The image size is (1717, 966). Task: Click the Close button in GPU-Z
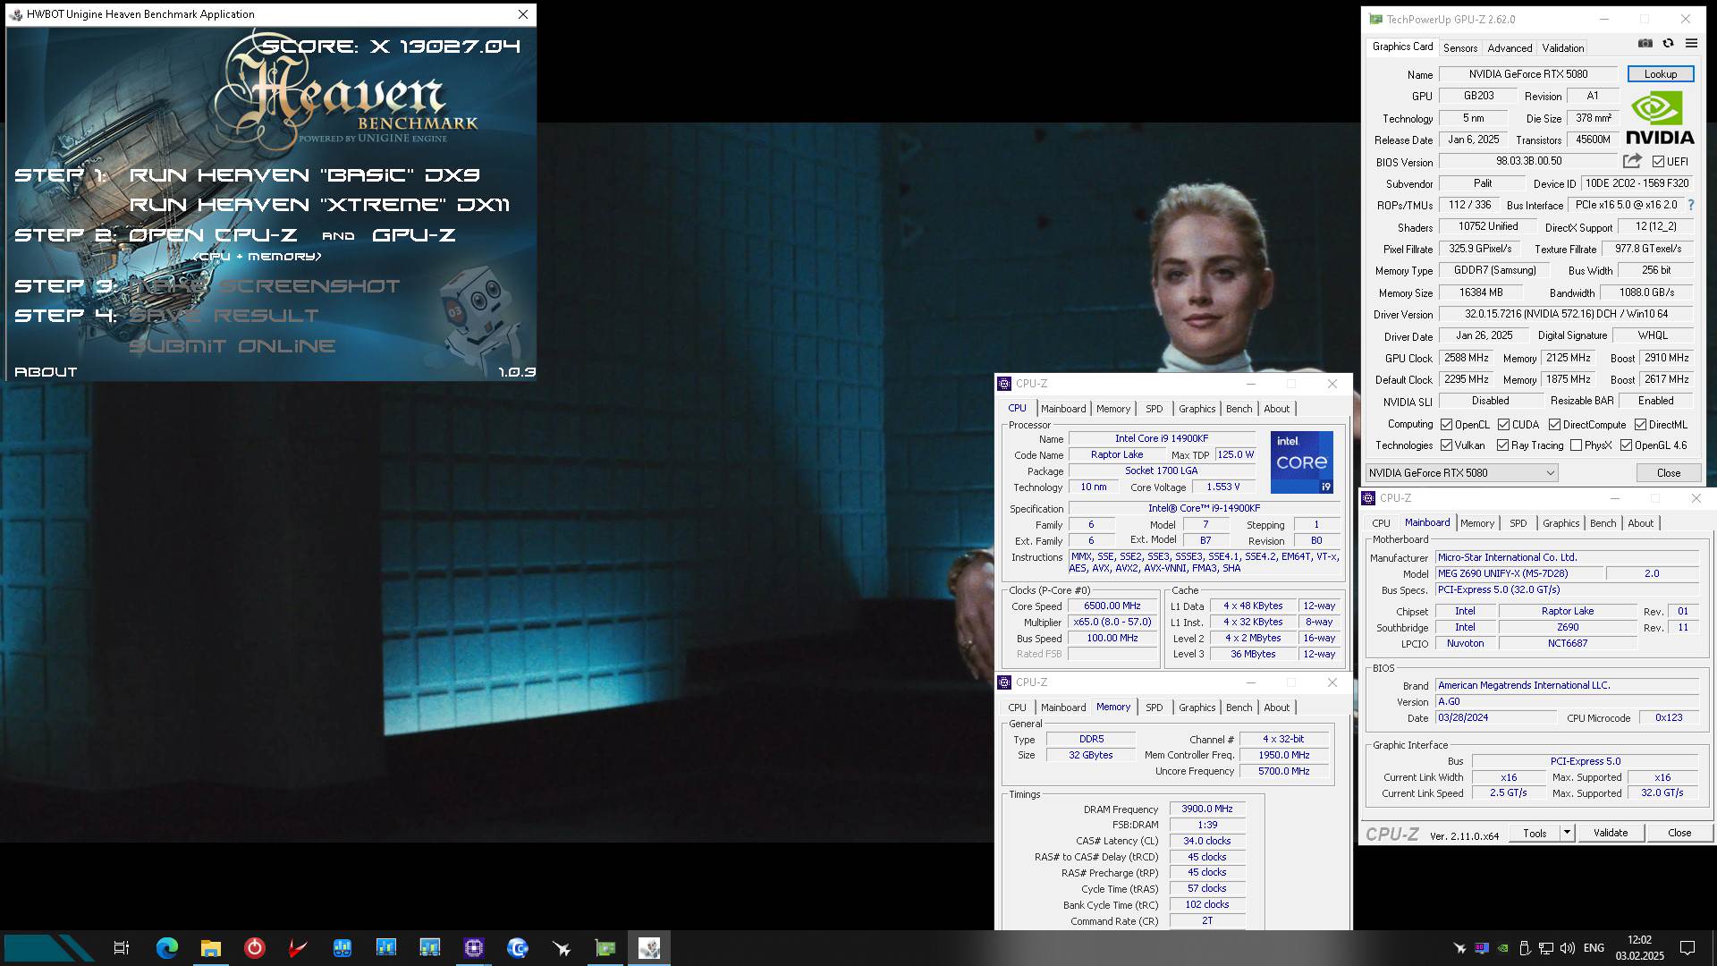click(x=1668, y=472)
